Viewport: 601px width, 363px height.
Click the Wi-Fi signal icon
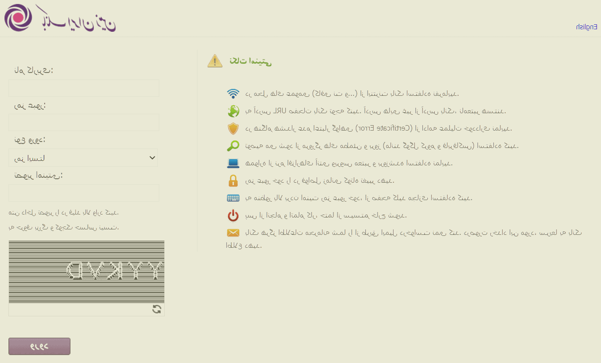coord(233,94)
